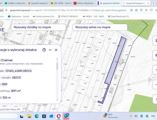This screenshot has height=120, width=157.
Task: Switch to the 'geoportal chełmek' browser tab
Action: click(110, 3)
